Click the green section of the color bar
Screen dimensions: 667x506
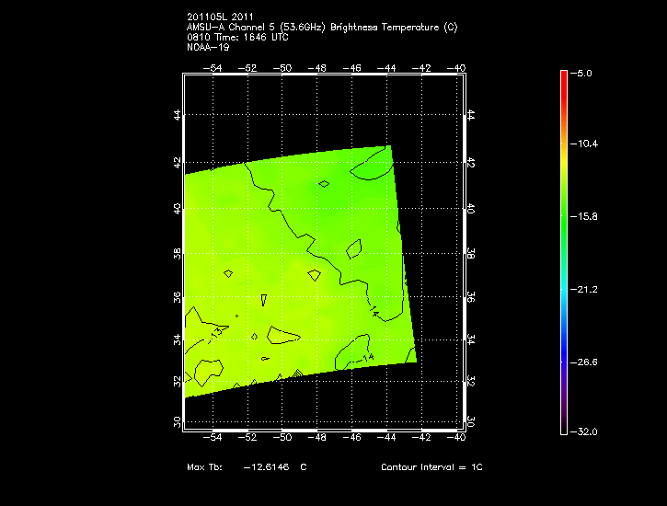[563, 216]
